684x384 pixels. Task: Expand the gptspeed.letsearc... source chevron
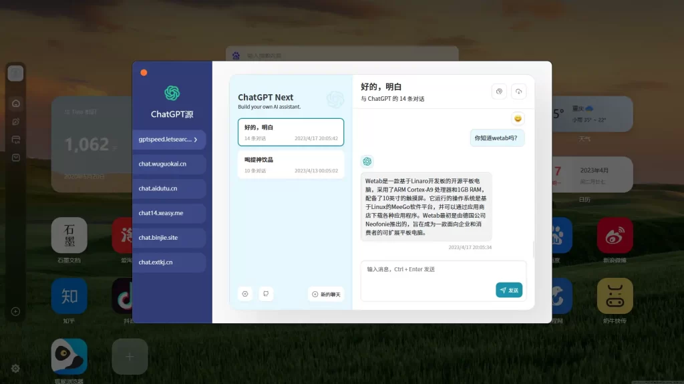[x=196, y=140]
